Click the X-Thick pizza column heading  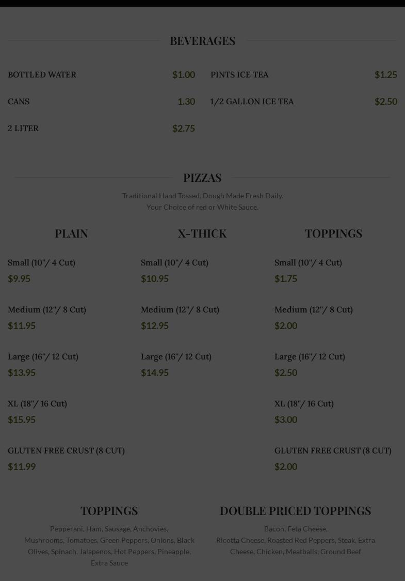point(202,233)
